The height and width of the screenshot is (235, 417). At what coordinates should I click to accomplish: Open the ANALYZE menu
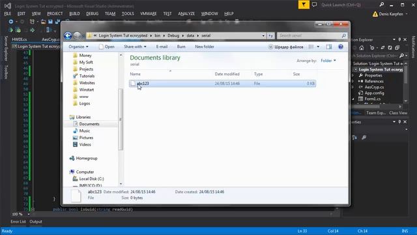186,14
